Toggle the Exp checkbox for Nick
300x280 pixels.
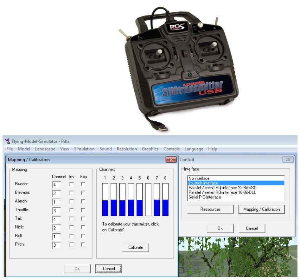83,227
